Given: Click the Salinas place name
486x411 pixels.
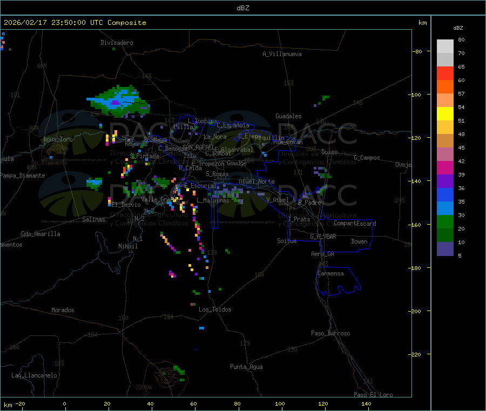Looking at the screenshot, I should (93, 219).
